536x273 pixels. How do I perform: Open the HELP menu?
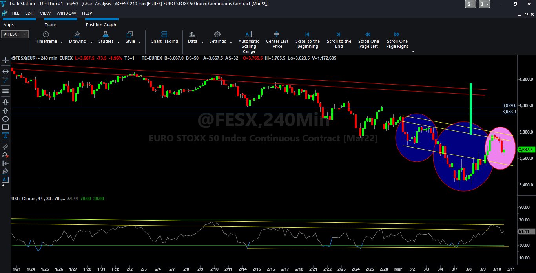click(87, 13)
